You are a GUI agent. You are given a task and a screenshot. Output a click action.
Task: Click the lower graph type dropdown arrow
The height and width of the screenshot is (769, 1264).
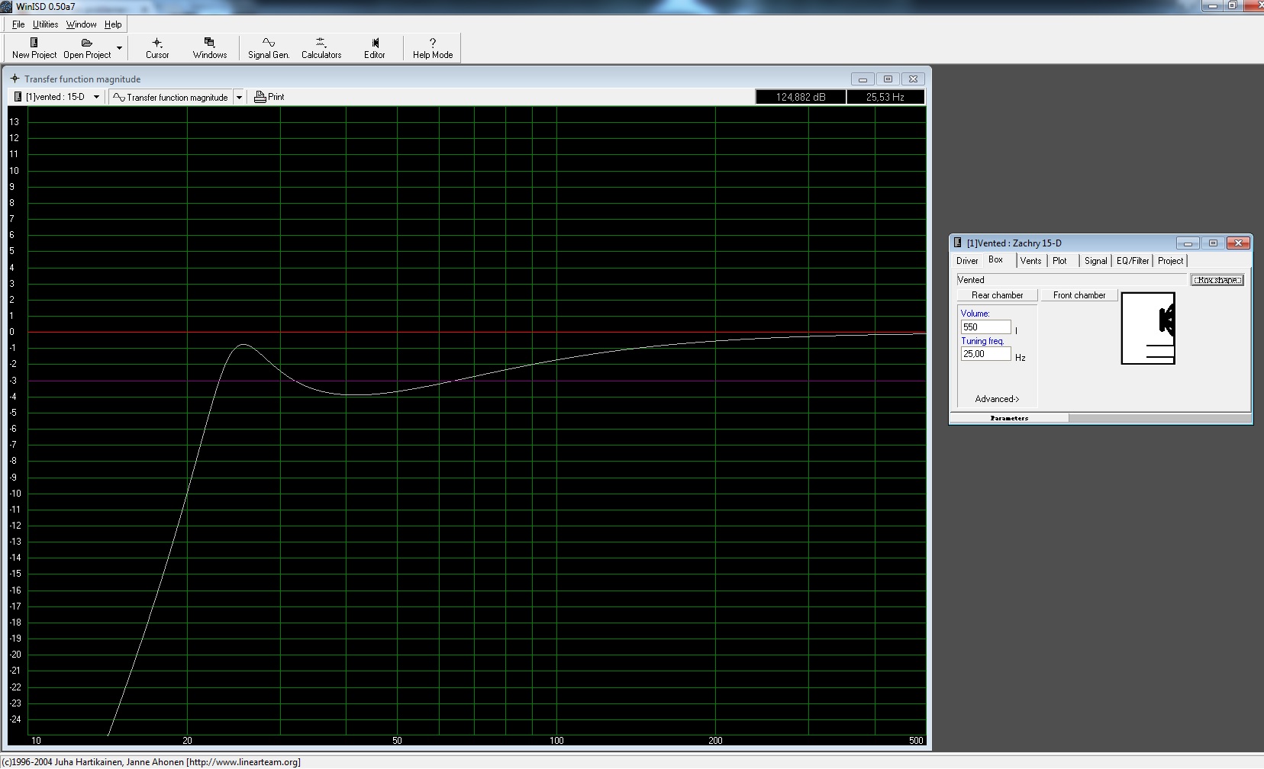[239, 97]
